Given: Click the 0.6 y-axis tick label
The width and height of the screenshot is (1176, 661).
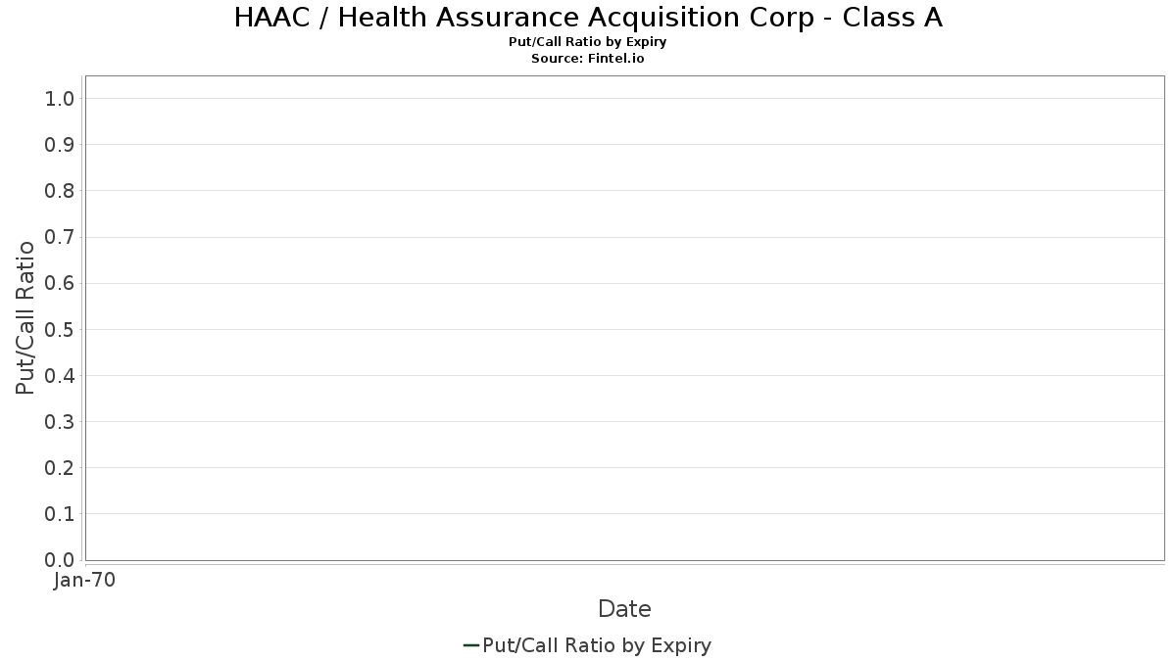Looking at the screenshot, I should click(60, 283).
